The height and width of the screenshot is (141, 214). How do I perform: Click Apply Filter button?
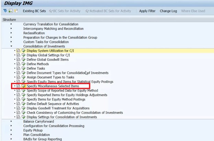pos(147,11)
